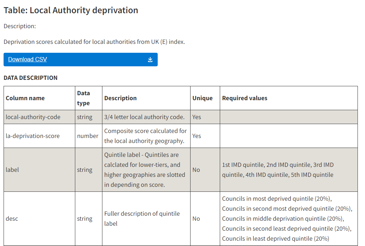Select the la-deprivation-score cell
Image resolution: width=365 pixels, height=246 pixels.
(x=39, y=136)
